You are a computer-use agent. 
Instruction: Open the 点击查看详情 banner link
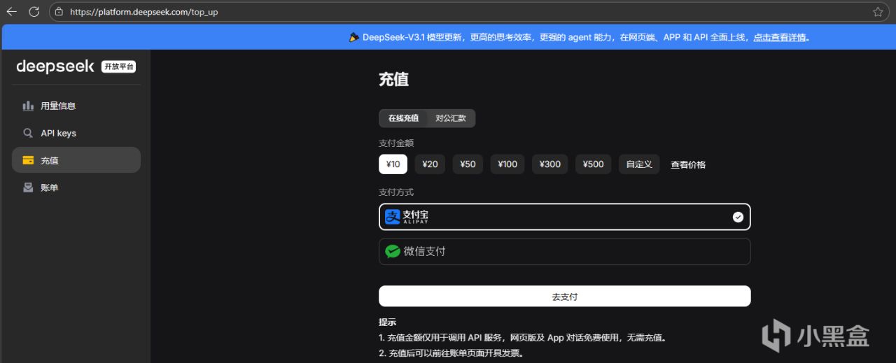[780, 37]
